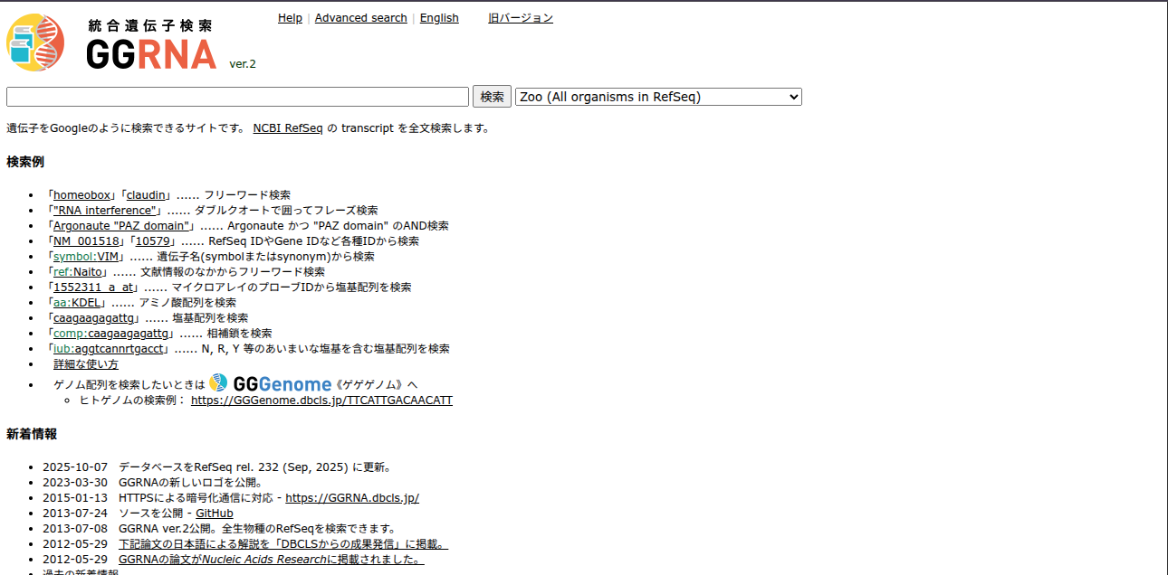Screen dimensions: 1168x575
Task: Try the claudin example search
Action: [x=146, y=195]
